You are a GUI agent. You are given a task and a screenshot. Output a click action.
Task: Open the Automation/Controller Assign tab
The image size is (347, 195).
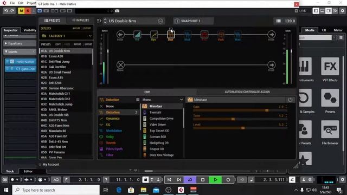pyautogui.click(x=247, y=92)
